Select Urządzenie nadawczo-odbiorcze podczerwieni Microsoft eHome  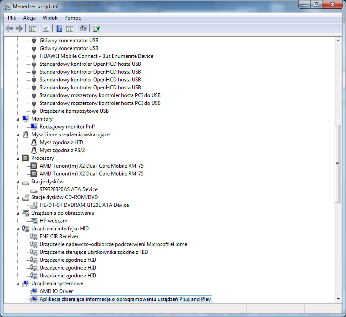click(114, 244)
